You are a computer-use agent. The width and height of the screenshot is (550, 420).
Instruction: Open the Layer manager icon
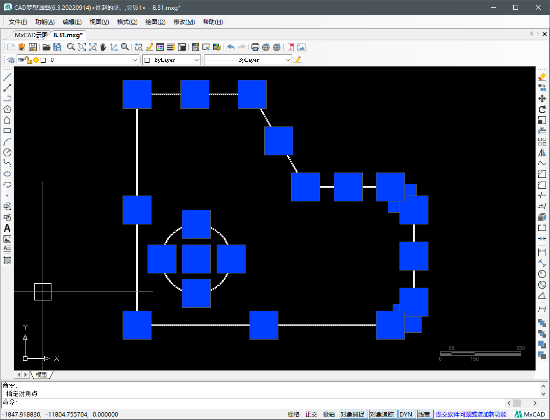11,60
